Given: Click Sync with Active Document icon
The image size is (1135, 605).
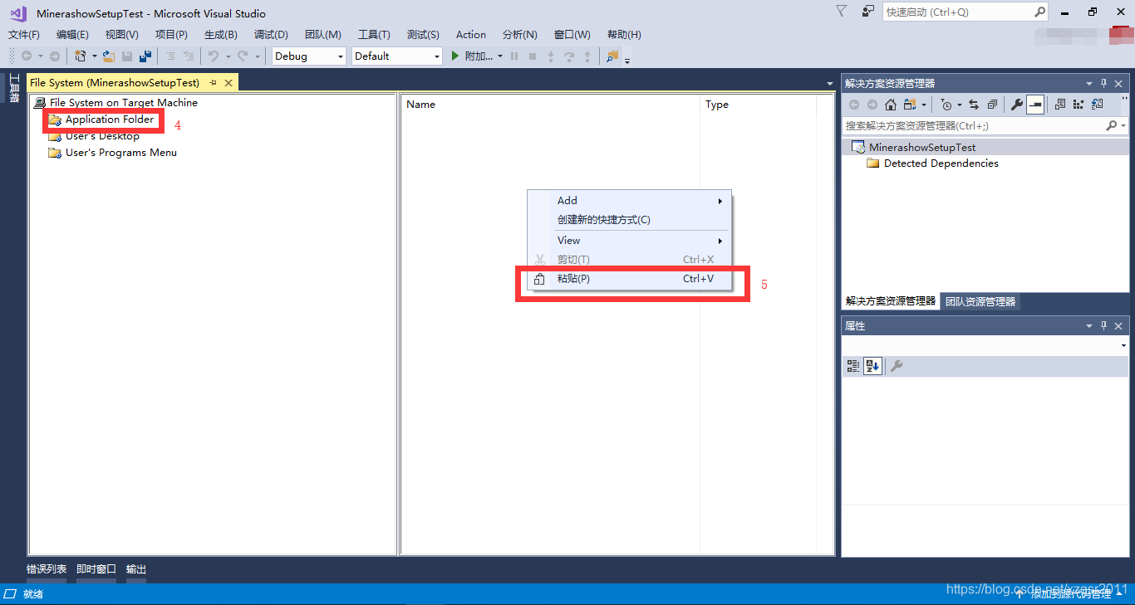Looking at the screenshot, I should click(x=974, y=105).
